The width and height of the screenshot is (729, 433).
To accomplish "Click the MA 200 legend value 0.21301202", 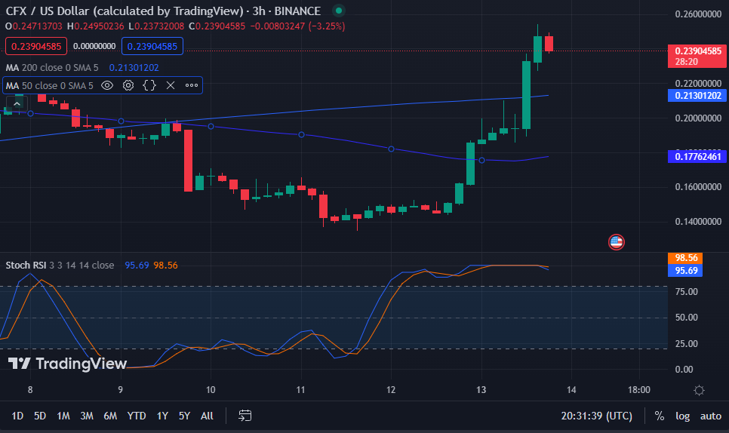I will point(134,68).
